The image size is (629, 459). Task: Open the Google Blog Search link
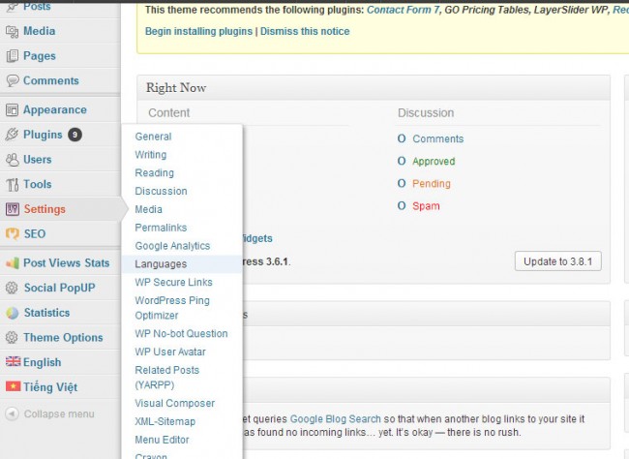[x=336, y=419]
